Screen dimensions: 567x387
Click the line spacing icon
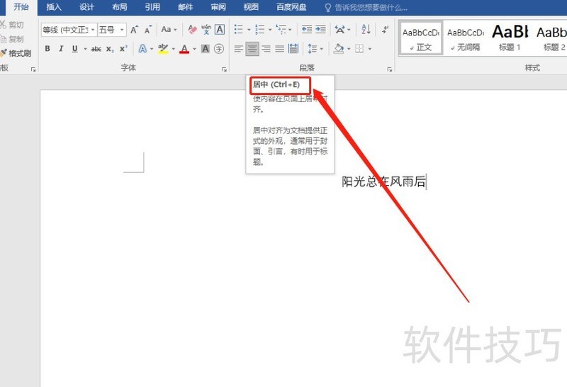pyautogui.click(x=313, y=48)
